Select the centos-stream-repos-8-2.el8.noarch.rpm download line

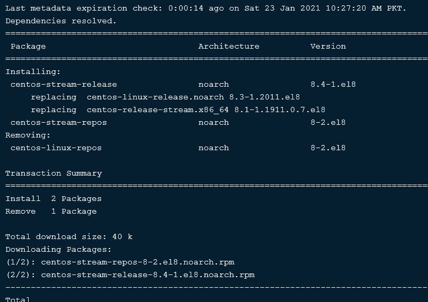(x=120, y=262)
